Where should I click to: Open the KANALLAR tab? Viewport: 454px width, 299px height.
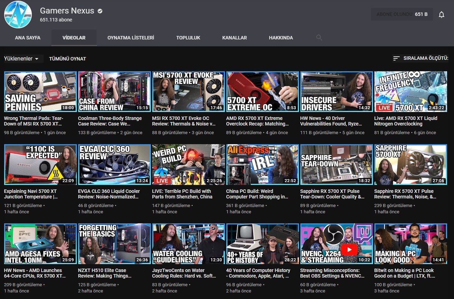coord(235,38)
